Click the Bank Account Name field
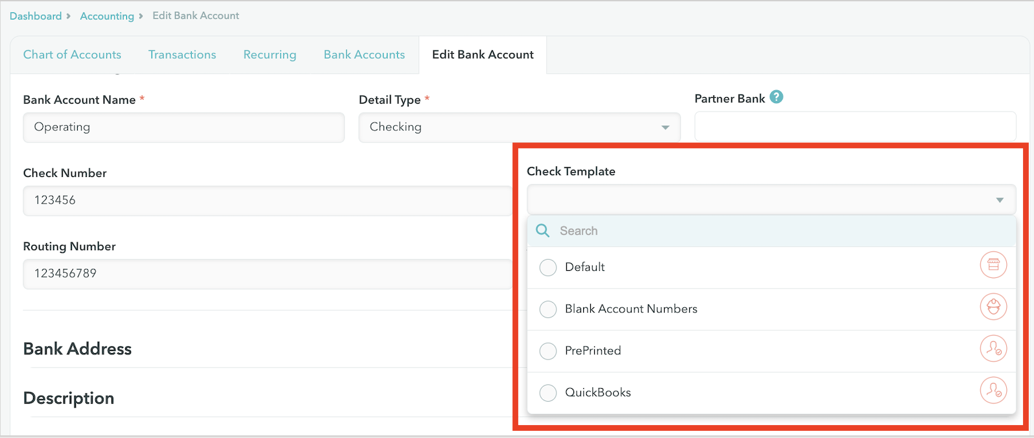Screen dimensions: 1034x438 183,128
